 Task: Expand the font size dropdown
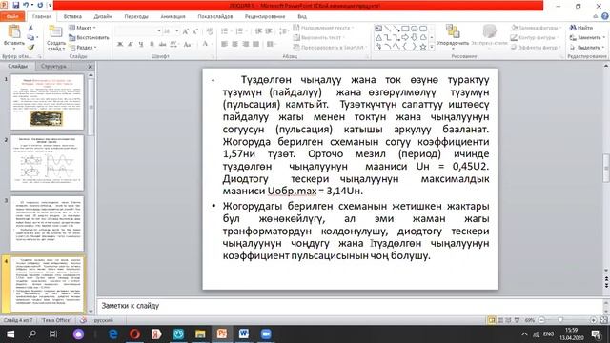click(x=177, y=31)
